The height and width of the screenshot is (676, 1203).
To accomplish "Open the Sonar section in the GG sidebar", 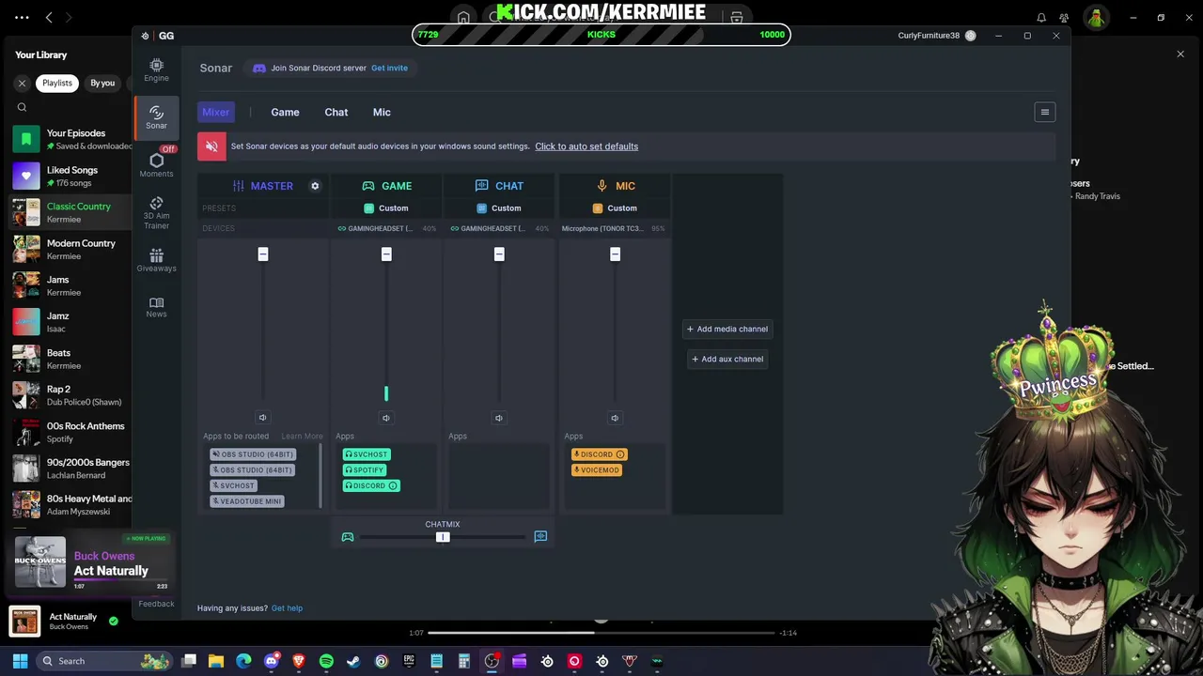I will click(x=156, y=117).
